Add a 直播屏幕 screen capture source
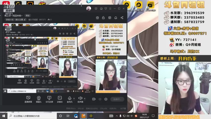211x119 pixels. 28,99
